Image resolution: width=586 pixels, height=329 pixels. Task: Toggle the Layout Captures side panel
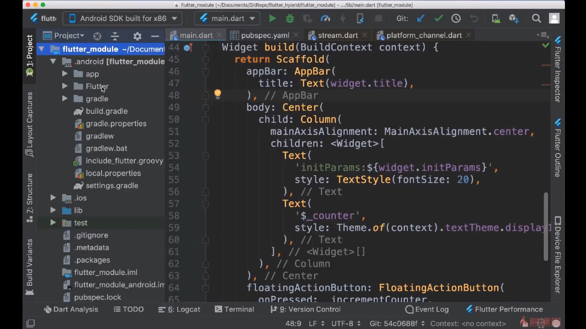click(30, 124)
